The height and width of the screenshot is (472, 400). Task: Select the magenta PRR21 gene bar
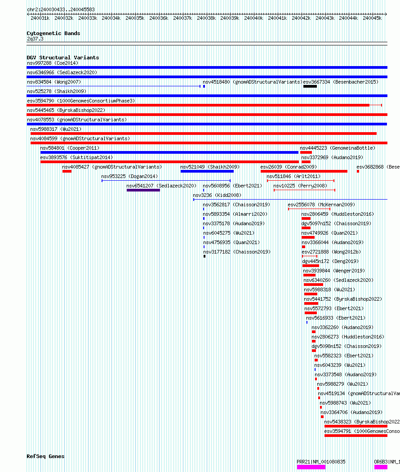[x=311, y=467]
